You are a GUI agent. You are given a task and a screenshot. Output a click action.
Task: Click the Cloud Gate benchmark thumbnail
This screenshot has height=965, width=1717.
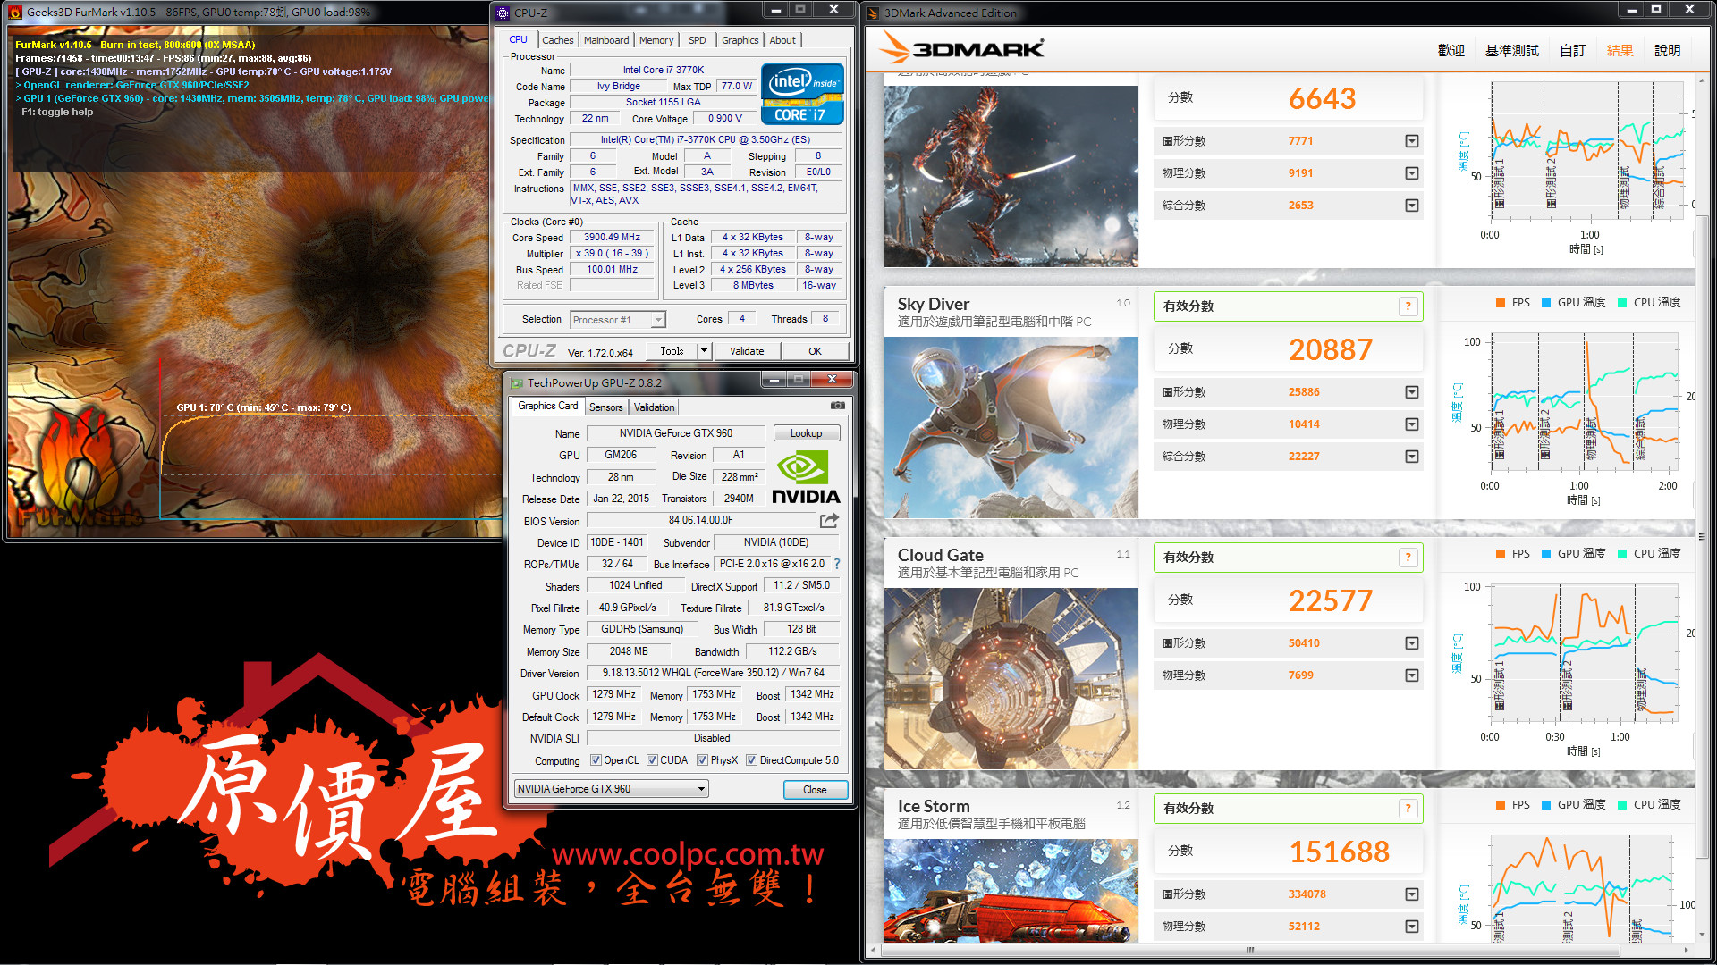[1011, 678]
